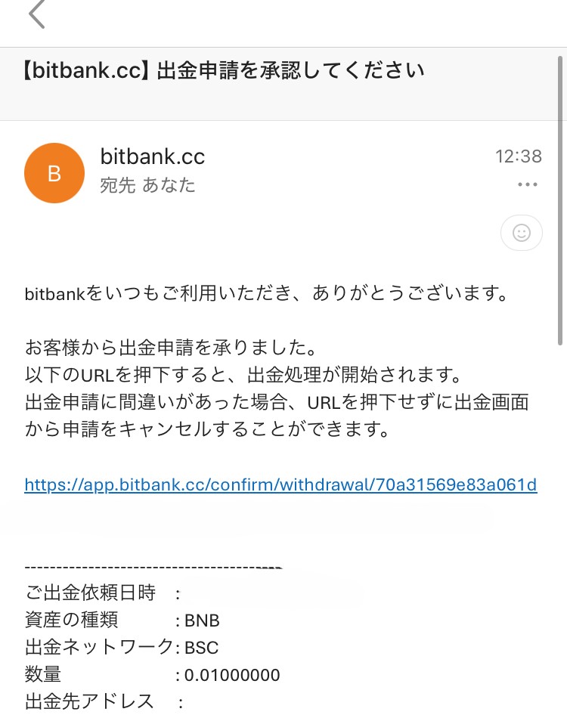Open the three-dot more options menu
The height and width of the screenshot is (718, 567).
click(527, 185)
